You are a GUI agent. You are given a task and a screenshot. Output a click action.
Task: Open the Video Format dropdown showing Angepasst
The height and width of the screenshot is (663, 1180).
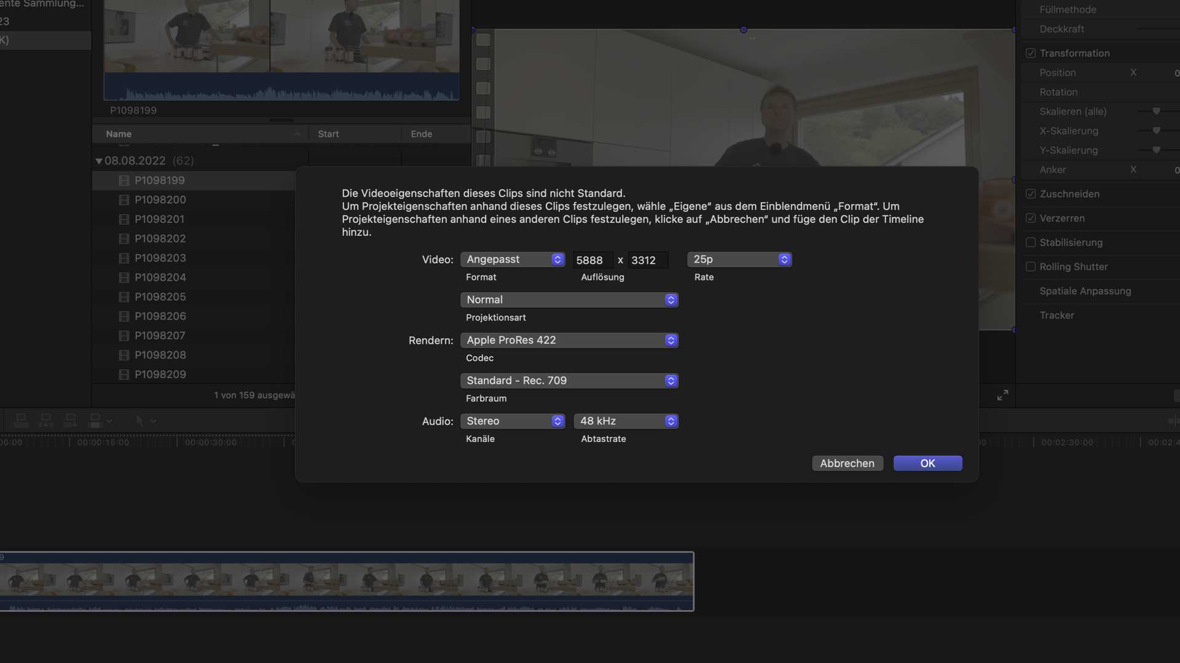pyautogui.click(x=513, y=260)
